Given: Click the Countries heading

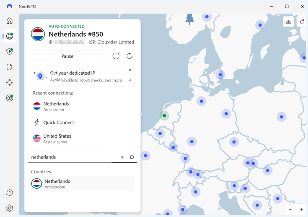Looking at the screenshot, I should pyautogui.click(x=41, y=172).
